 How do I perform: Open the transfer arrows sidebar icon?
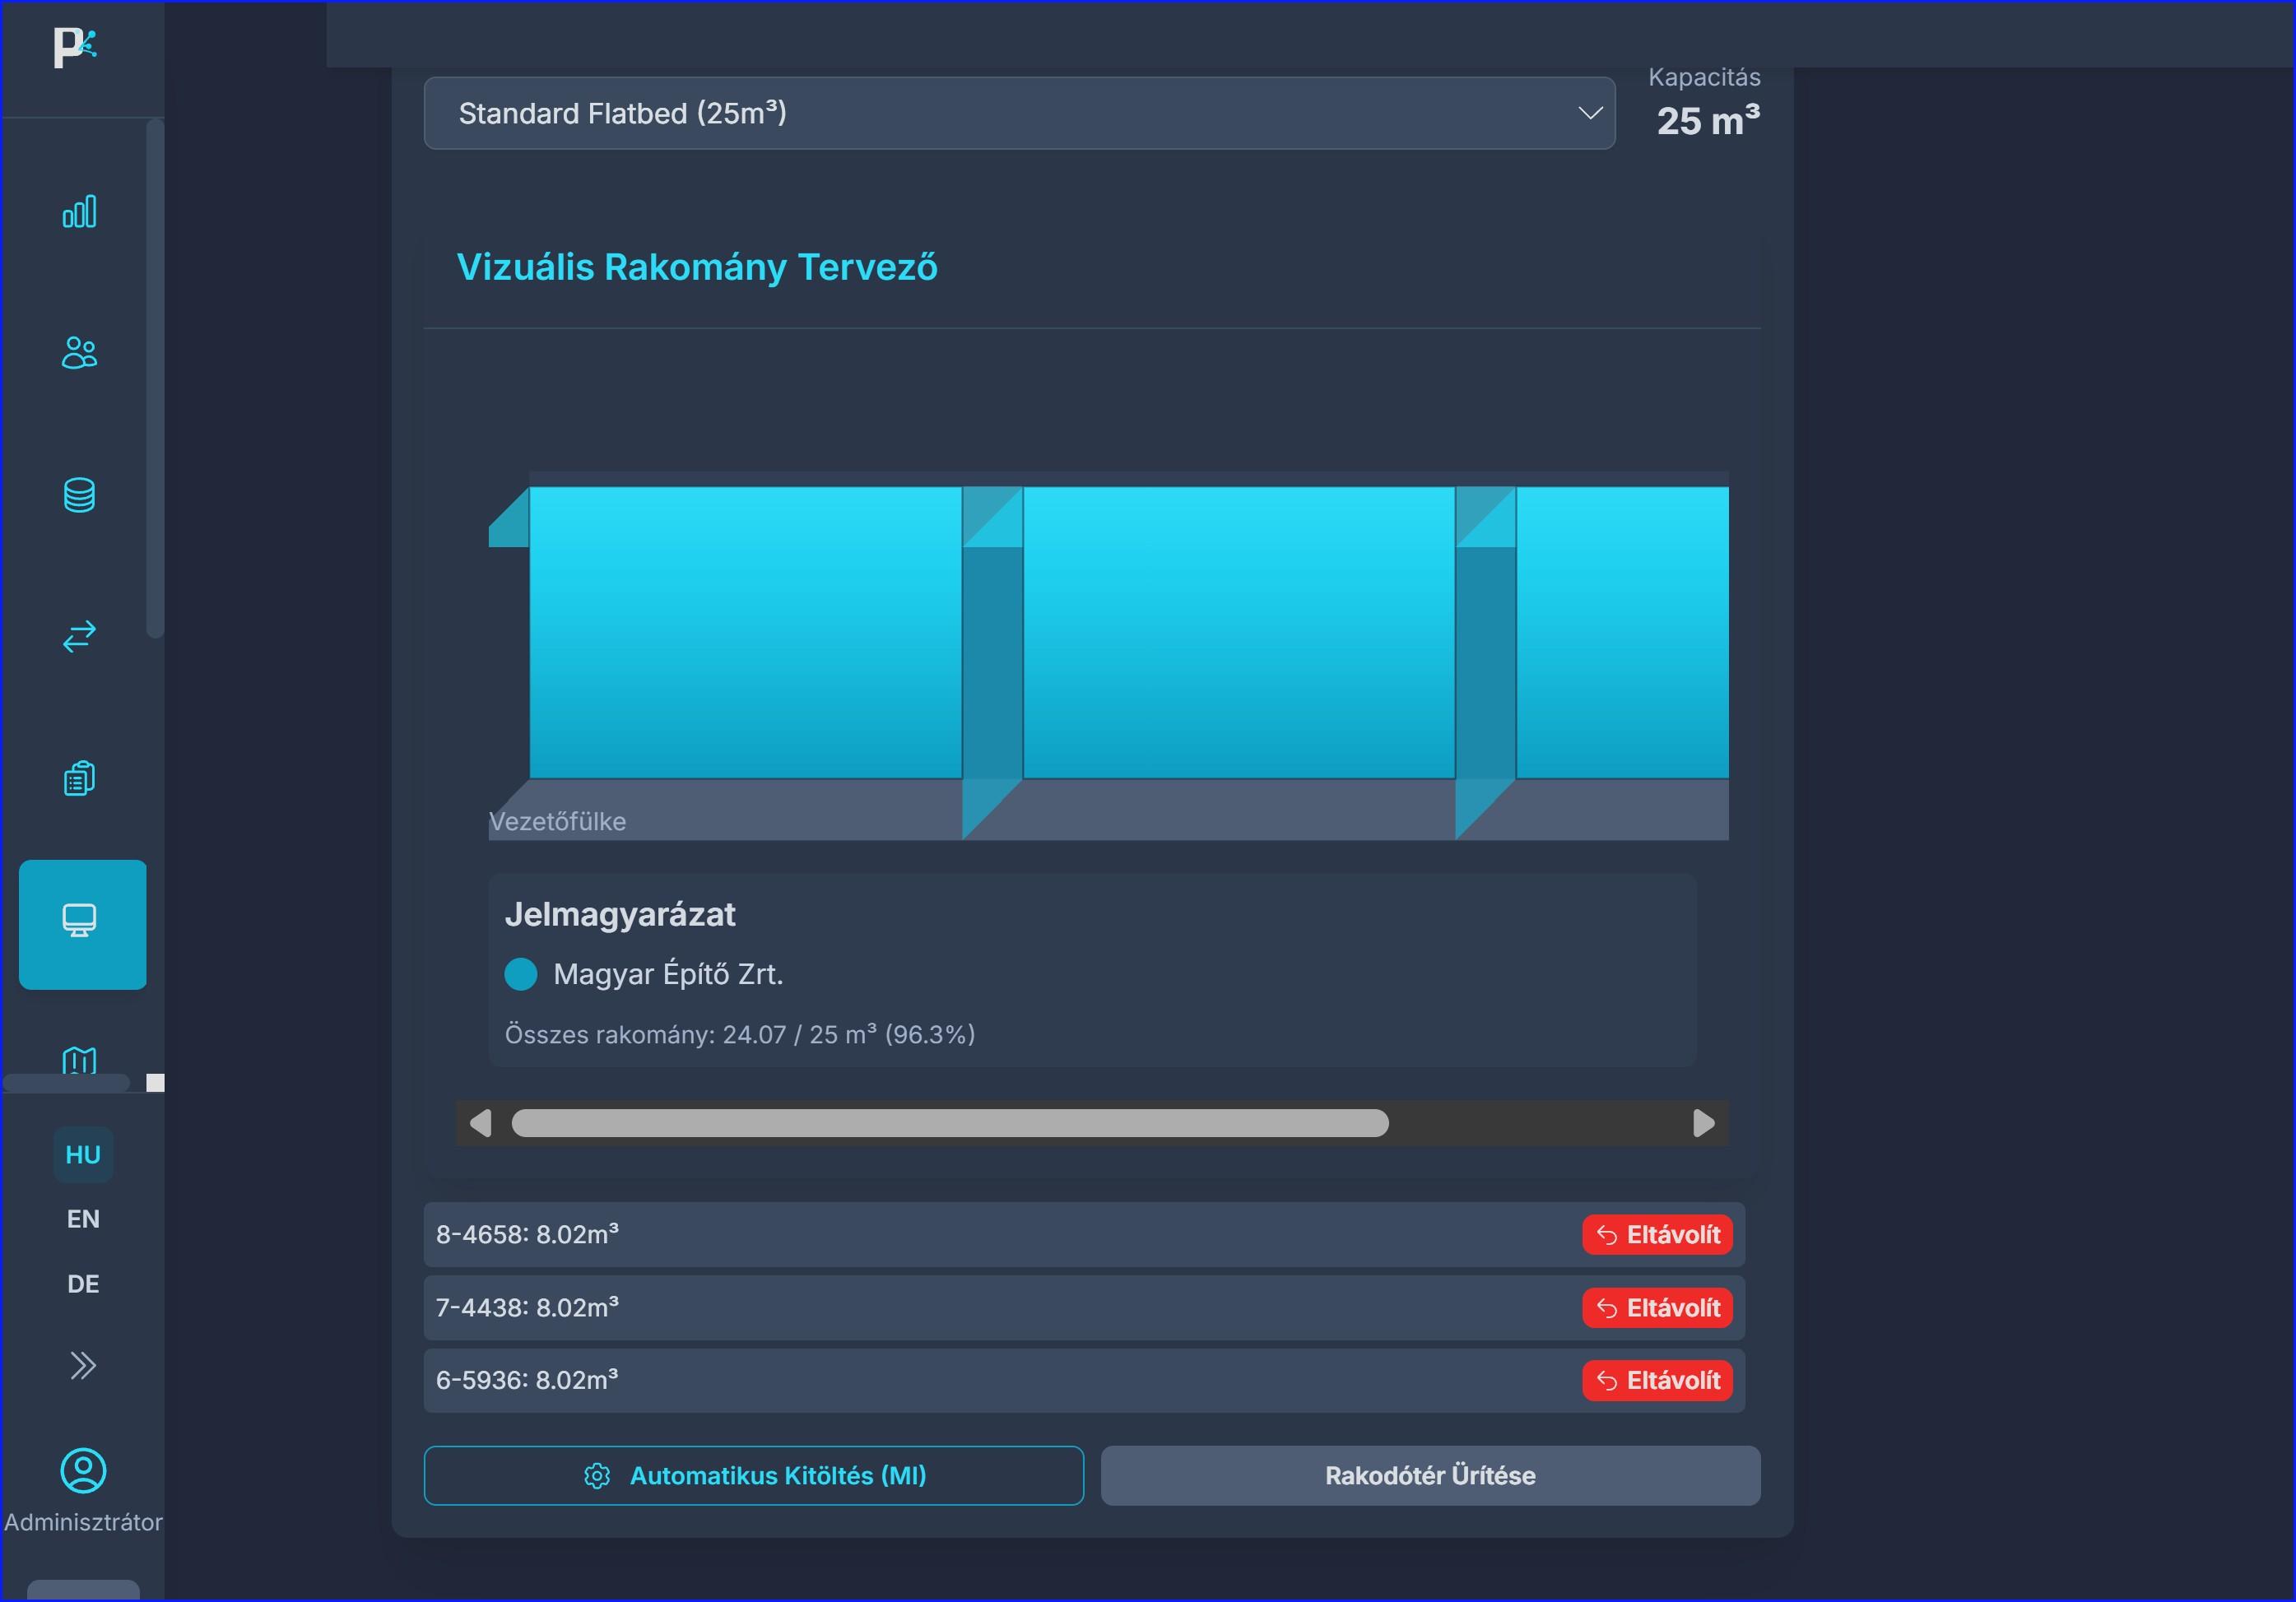80,636
